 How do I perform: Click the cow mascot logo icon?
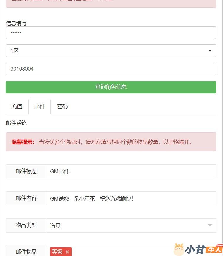coord(179,249)
